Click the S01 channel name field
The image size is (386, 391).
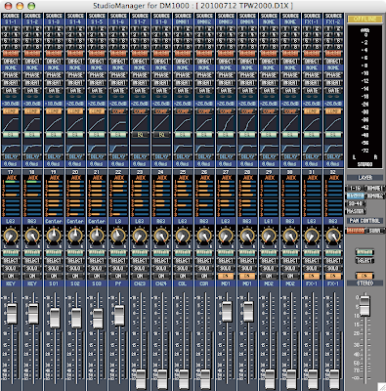click(54, 283)
